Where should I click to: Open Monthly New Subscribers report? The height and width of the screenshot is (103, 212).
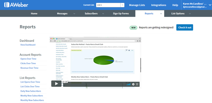click(x=32, y=100)
